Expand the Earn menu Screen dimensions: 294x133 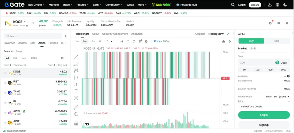point(97,5)
